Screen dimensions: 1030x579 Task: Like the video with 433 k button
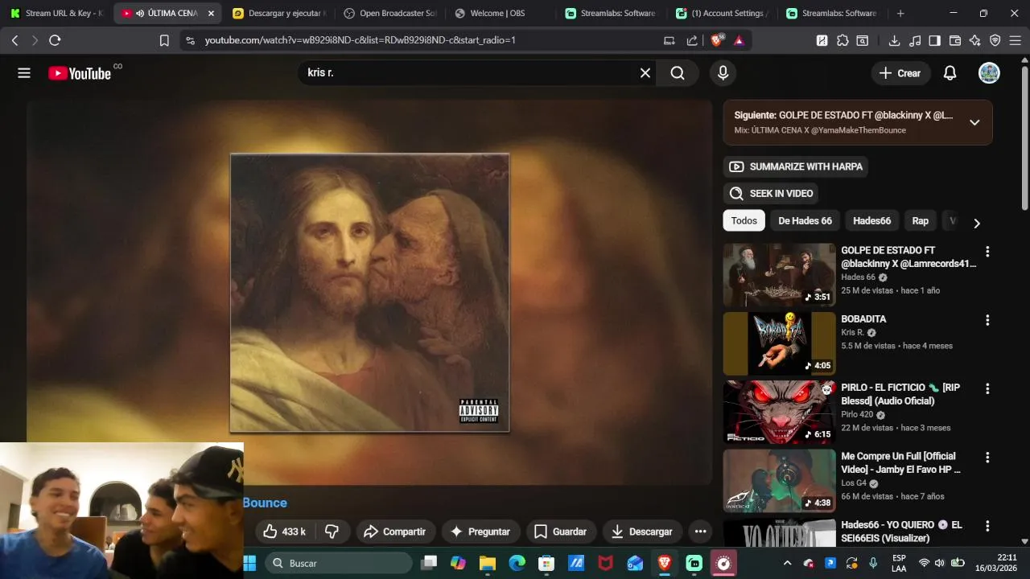coord(285,532)
